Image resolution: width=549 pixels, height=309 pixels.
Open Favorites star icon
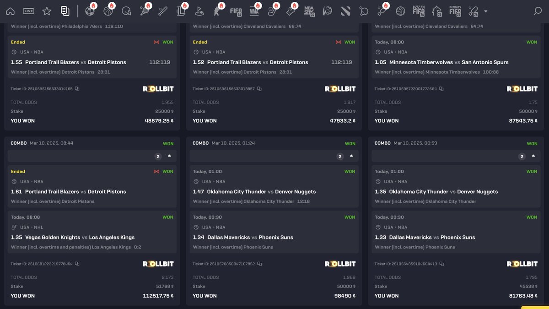[x=47, y=11]
